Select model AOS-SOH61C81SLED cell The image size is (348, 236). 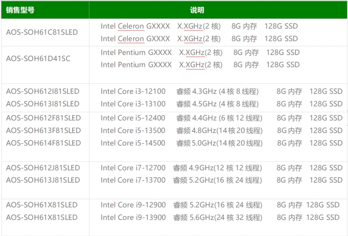42,33
